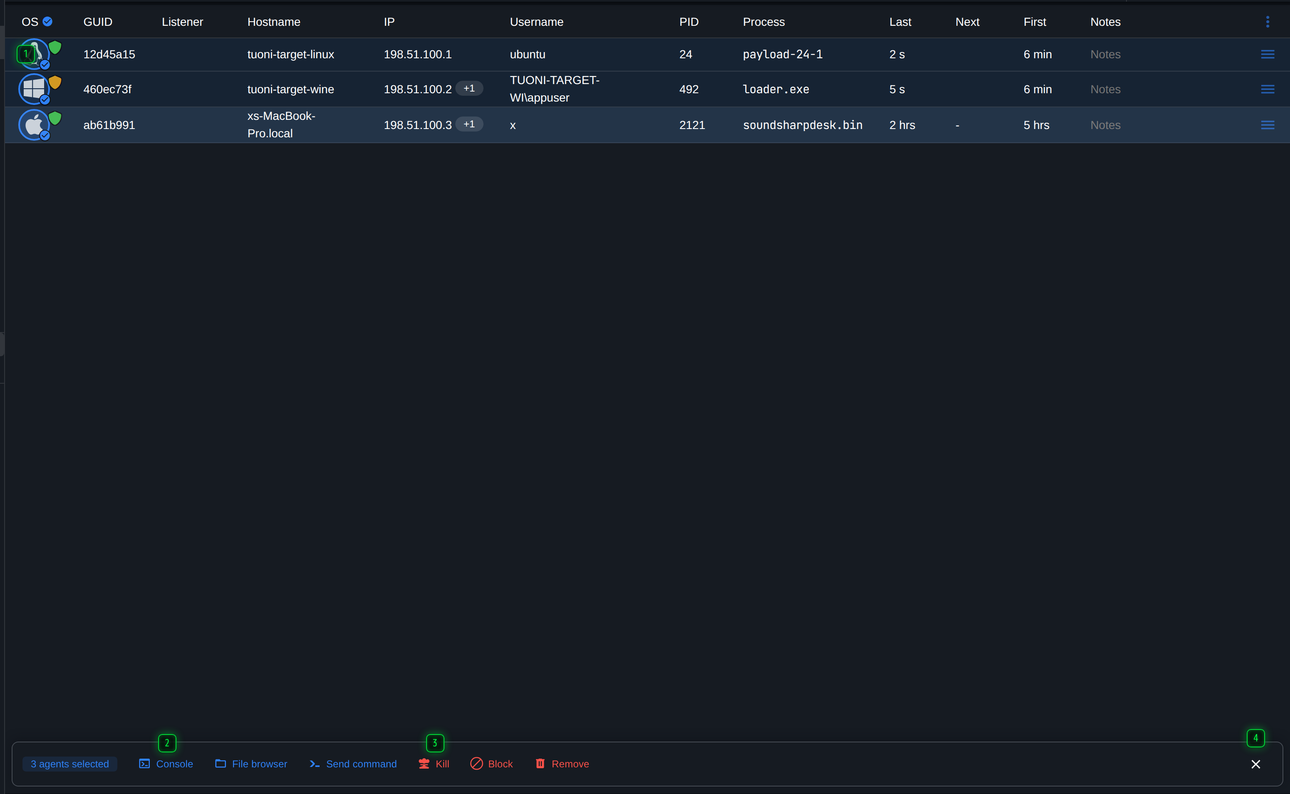This screenshot has height=794, width=1290.
Task: Expand extra IPs badge for 198.51.100.2
Action: 469,88
